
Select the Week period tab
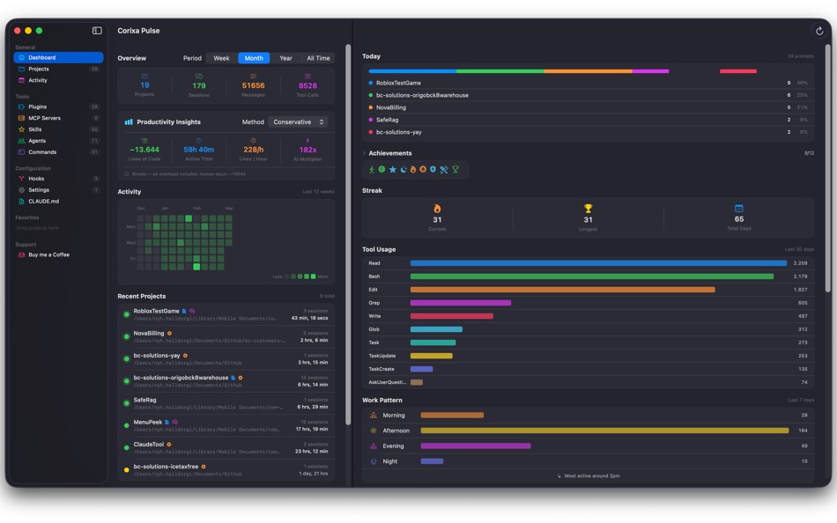tap(221, 57)
